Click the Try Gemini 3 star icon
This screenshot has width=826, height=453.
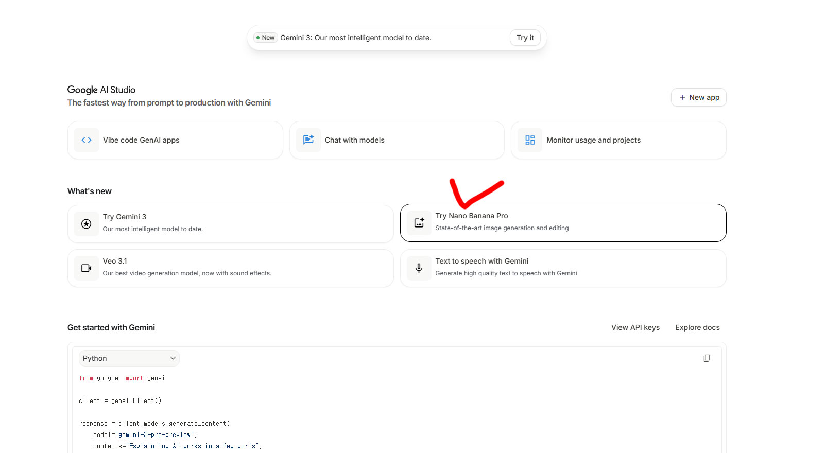pyautogui.click(x=87, y=224)
